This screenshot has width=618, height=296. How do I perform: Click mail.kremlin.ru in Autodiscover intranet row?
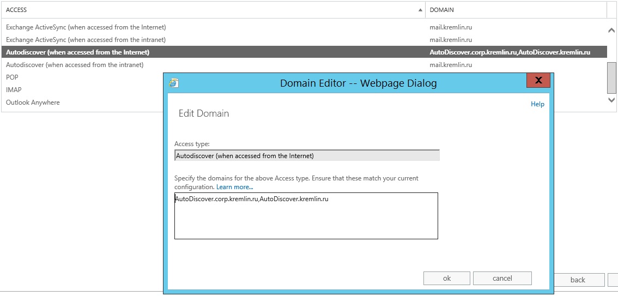coord(451,65)
